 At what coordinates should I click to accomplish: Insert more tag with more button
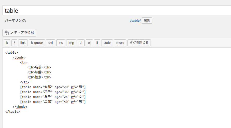[120, 43]
